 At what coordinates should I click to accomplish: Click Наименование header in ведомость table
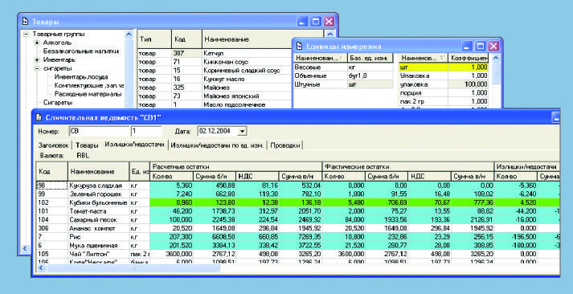(x=98, y=171)
